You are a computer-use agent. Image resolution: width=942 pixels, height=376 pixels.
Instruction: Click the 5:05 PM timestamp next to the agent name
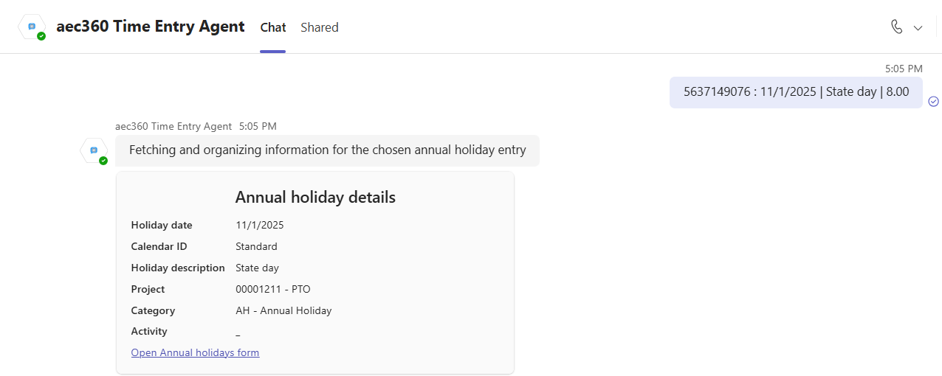click(258, 126)
